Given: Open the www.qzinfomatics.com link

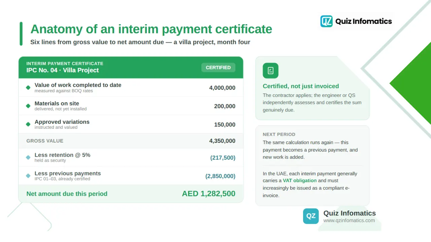Looking at the screenshot, I should point(349,220).
